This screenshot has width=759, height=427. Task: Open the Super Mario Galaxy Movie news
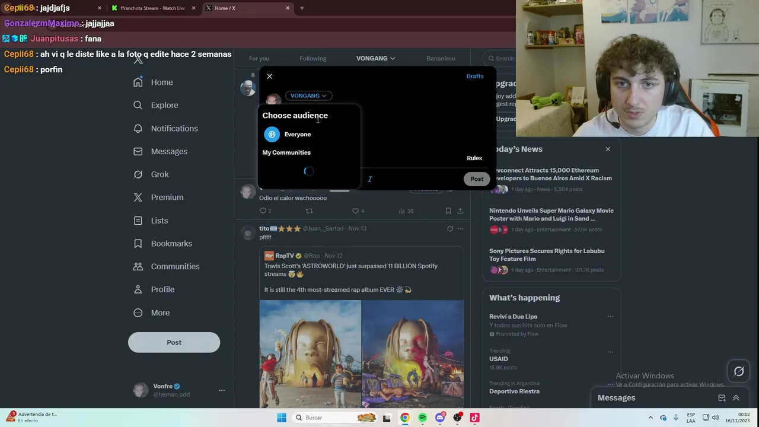[x=551, y=219]
